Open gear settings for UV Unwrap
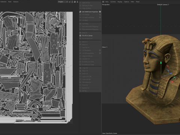This screenshot has height=135, width=180. pyautogui.click(x=100, y=15)
